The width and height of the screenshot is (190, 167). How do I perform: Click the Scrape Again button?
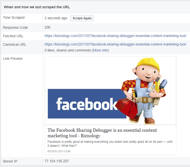82,18
